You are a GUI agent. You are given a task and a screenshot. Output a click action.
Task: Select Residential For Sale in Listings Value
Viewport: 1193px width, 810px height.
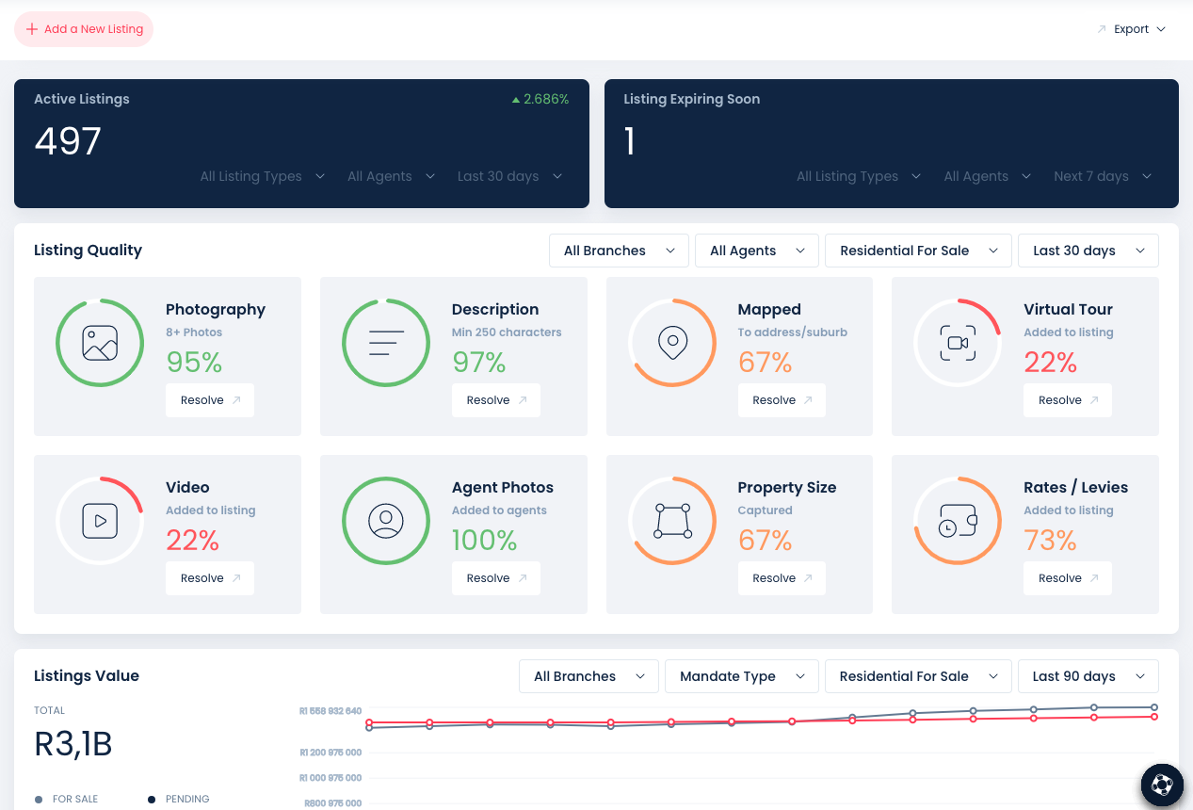click(x=918, y=675)
